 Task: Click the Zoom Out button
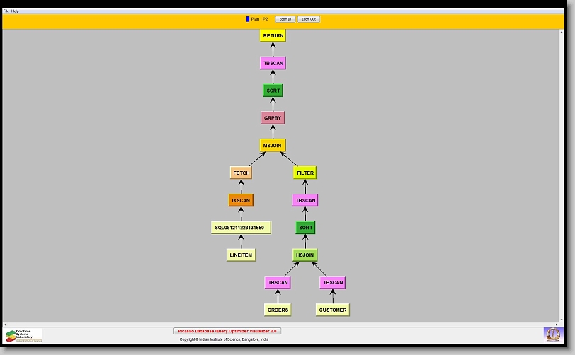[x=309, y=19]
